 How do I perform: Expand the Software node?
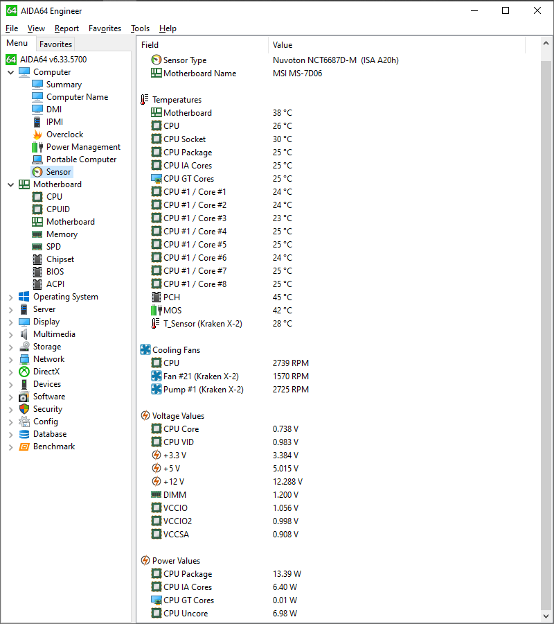(10, 397)
